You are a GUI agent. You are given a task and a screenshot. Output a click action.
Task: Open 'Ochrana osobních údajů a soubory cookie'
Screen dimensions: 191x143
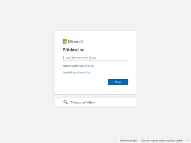(x=161, y=140)
